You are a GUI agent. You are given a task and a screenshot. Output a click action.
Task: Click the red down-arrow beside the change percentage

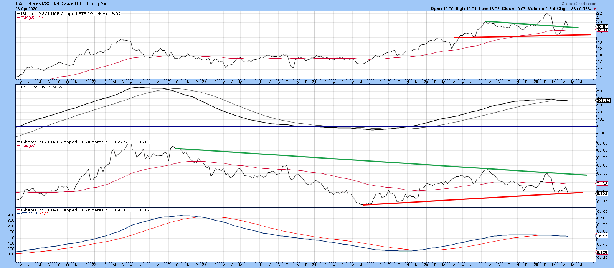[594, 8]
